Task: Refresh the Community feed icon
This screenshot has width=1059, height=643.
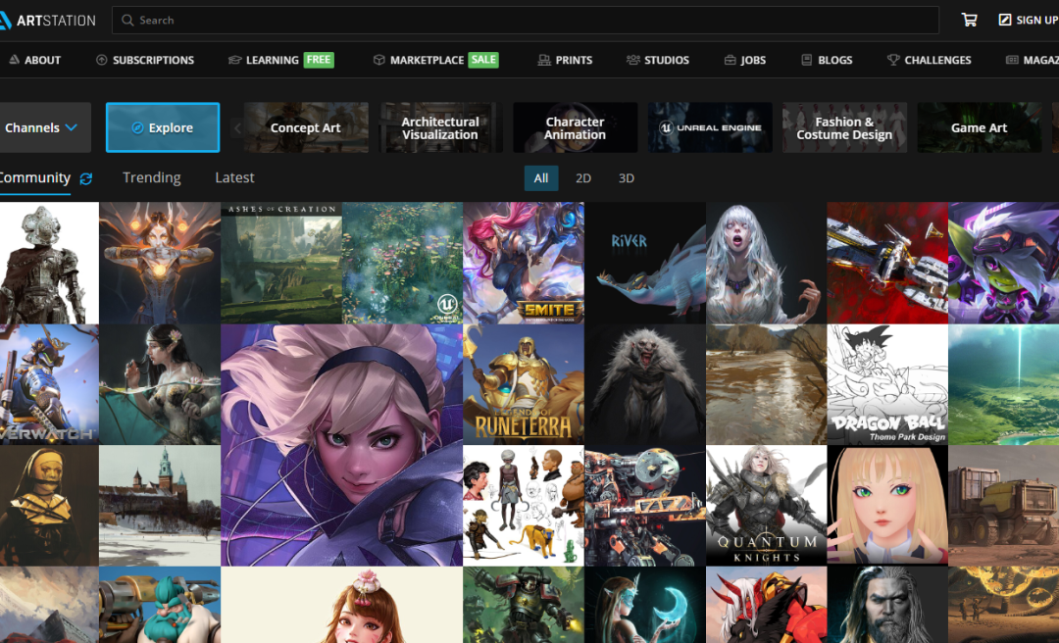Action: click(x=85, y=178)
